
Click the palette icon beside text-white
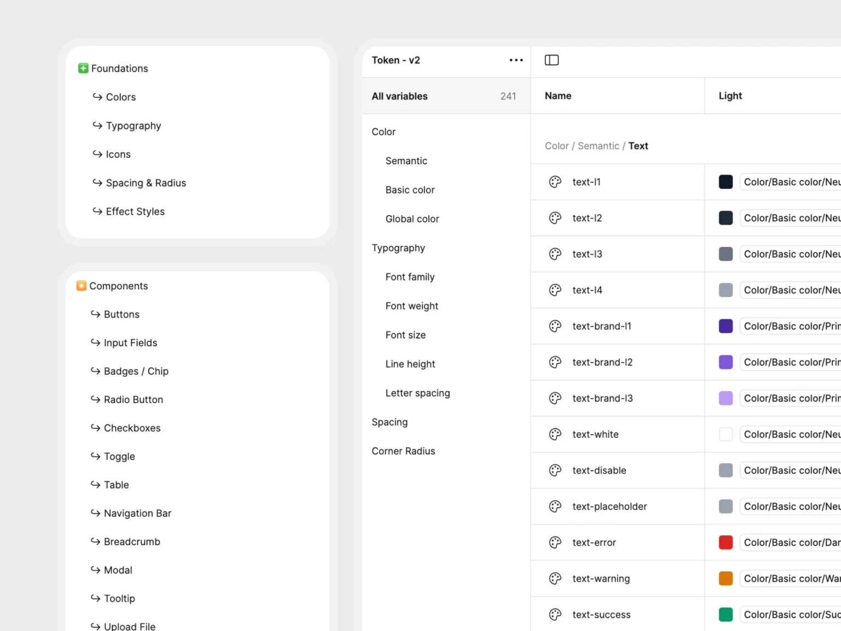point(555,434)
